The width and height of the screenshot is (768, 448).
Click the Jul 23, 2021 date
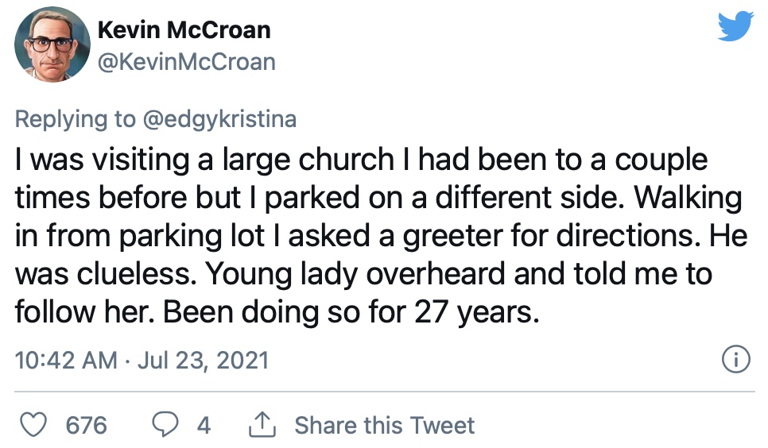(204, 361)
